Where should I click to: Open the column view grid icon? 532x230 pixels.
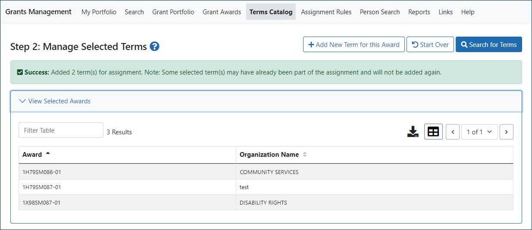pos(433,132)
